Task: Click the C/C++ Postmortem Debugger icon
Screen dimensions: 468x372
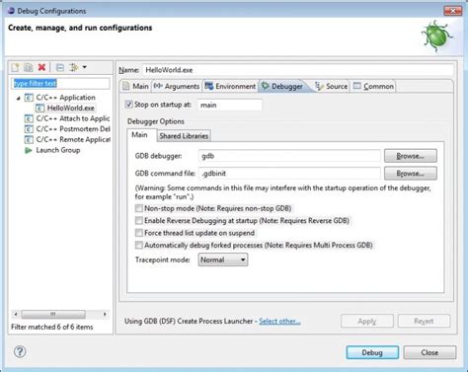Action: [29, 129]
